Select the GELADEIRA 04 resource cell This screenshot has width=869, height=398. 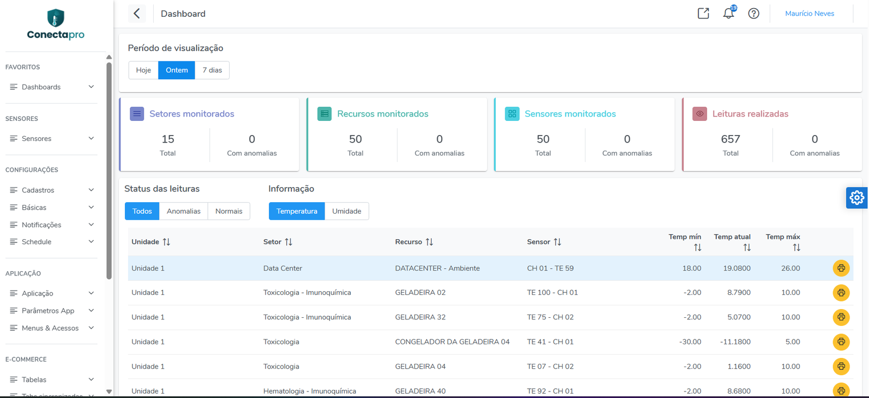point(420,367)
